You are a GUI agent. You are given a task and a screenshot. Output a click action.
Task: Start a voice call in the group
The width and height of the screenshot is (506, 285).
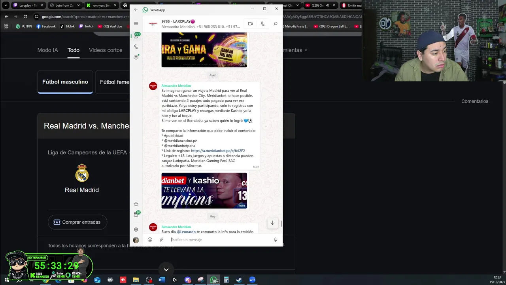point(262,24)
